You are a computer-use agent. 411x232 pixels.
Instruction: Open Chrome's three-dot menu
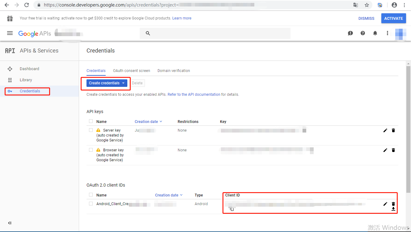tap(404, 5)
